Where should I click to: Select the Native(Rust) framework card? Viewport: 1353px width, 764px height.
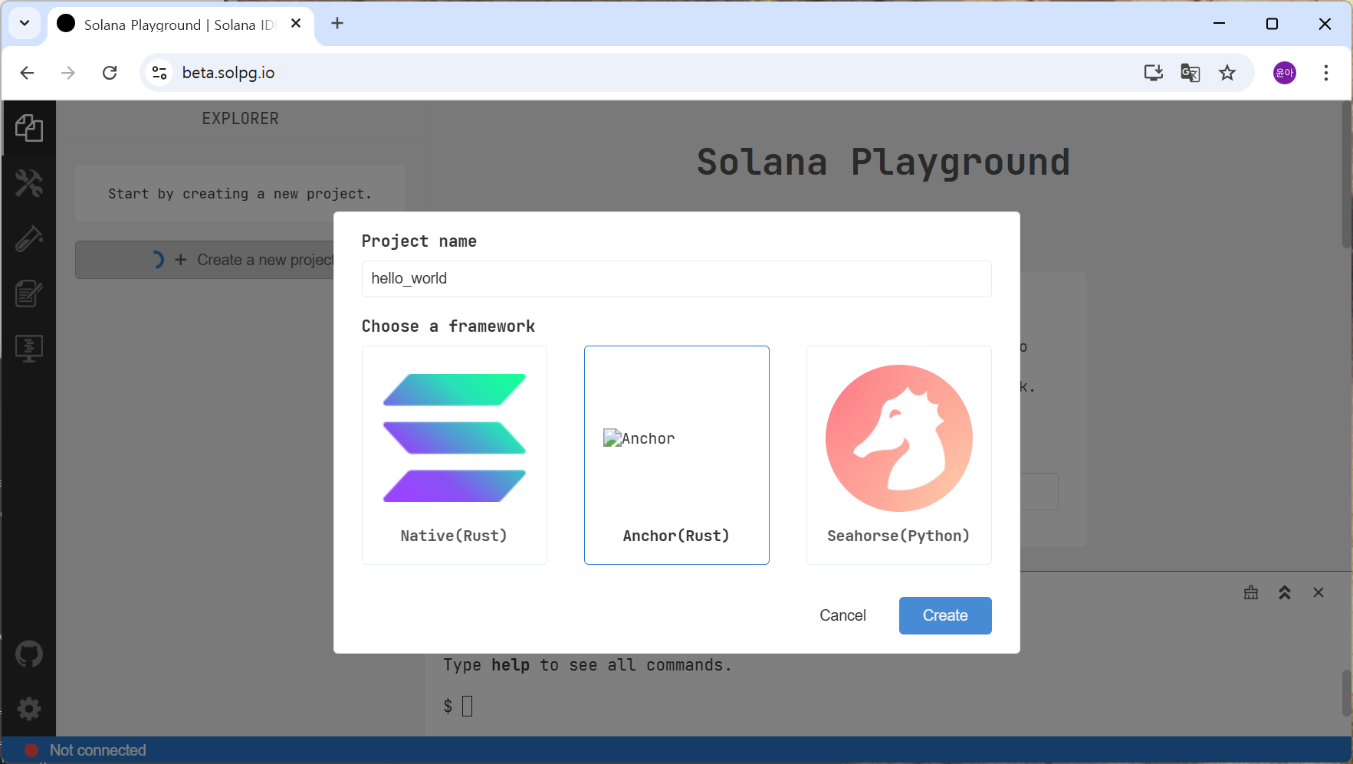tap(455, 455)
